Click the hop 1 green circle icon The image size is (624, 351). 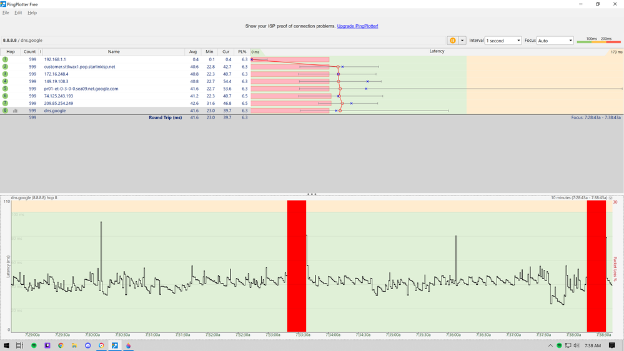pyautogui.click(x=6, y=59)
